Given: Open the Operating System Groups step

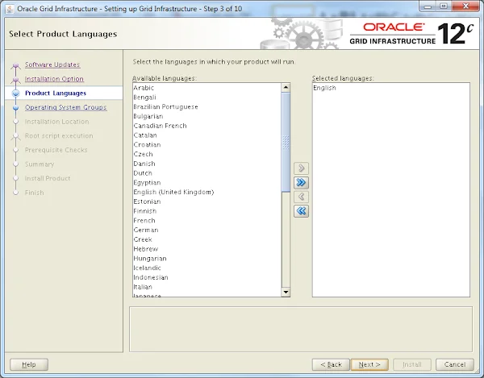Looking at the screenshot, I should [66, 107].
